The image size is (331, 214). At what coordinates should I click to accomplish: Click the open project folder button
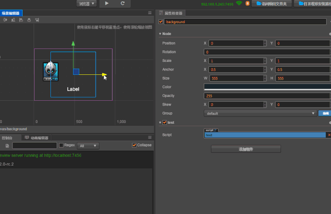pyautogui.click(x=271, y=3)
